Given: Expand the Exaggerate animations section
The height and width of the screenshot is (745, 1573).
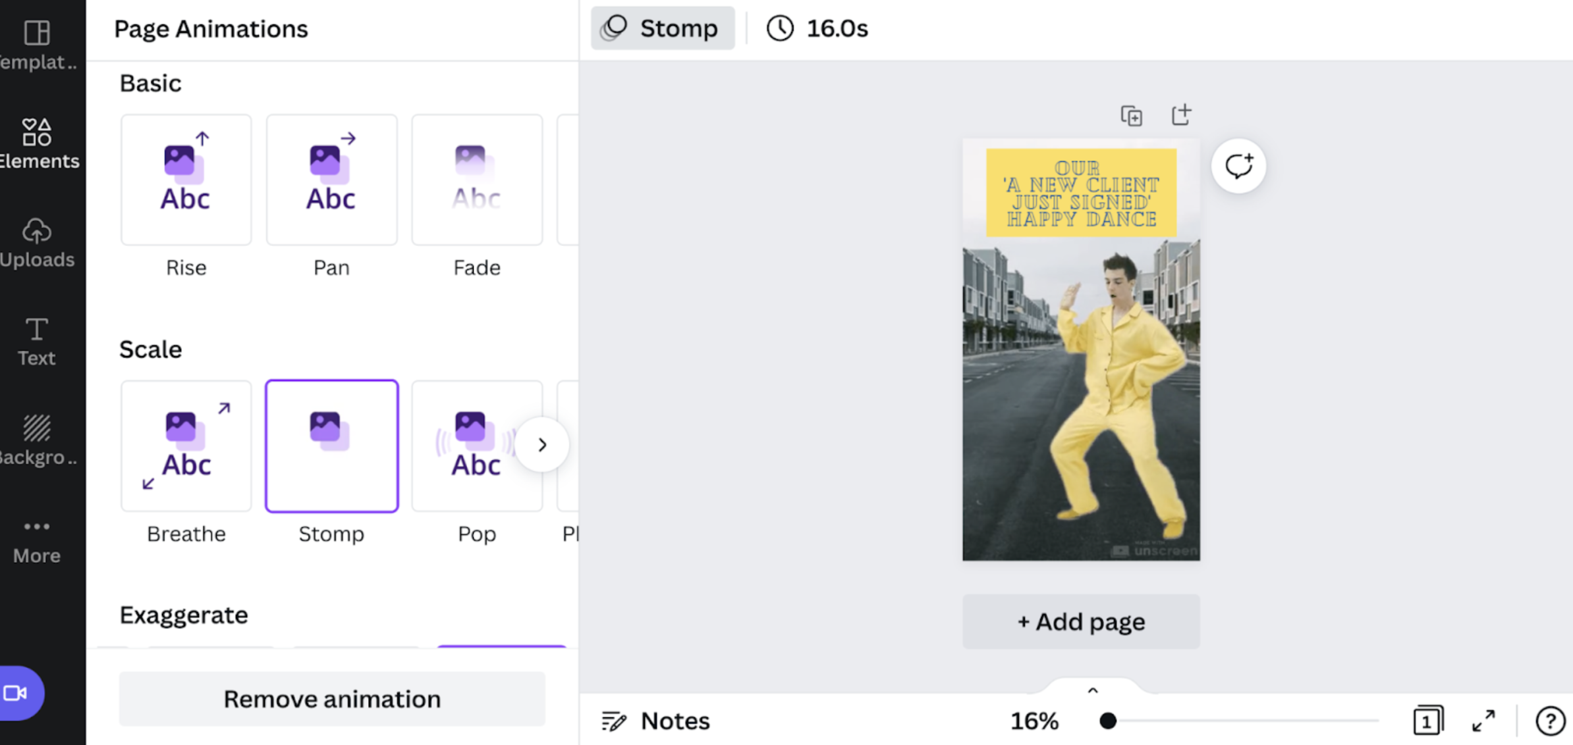Looking at the screenshot, I should [184, 613].
